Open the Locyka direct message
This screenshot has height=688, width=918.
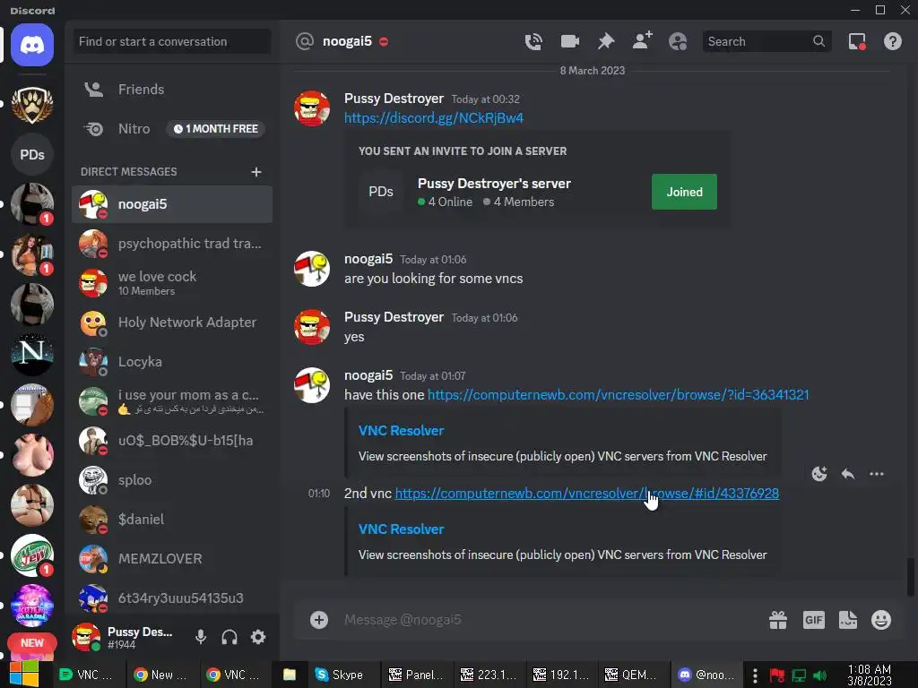[172, 362]
